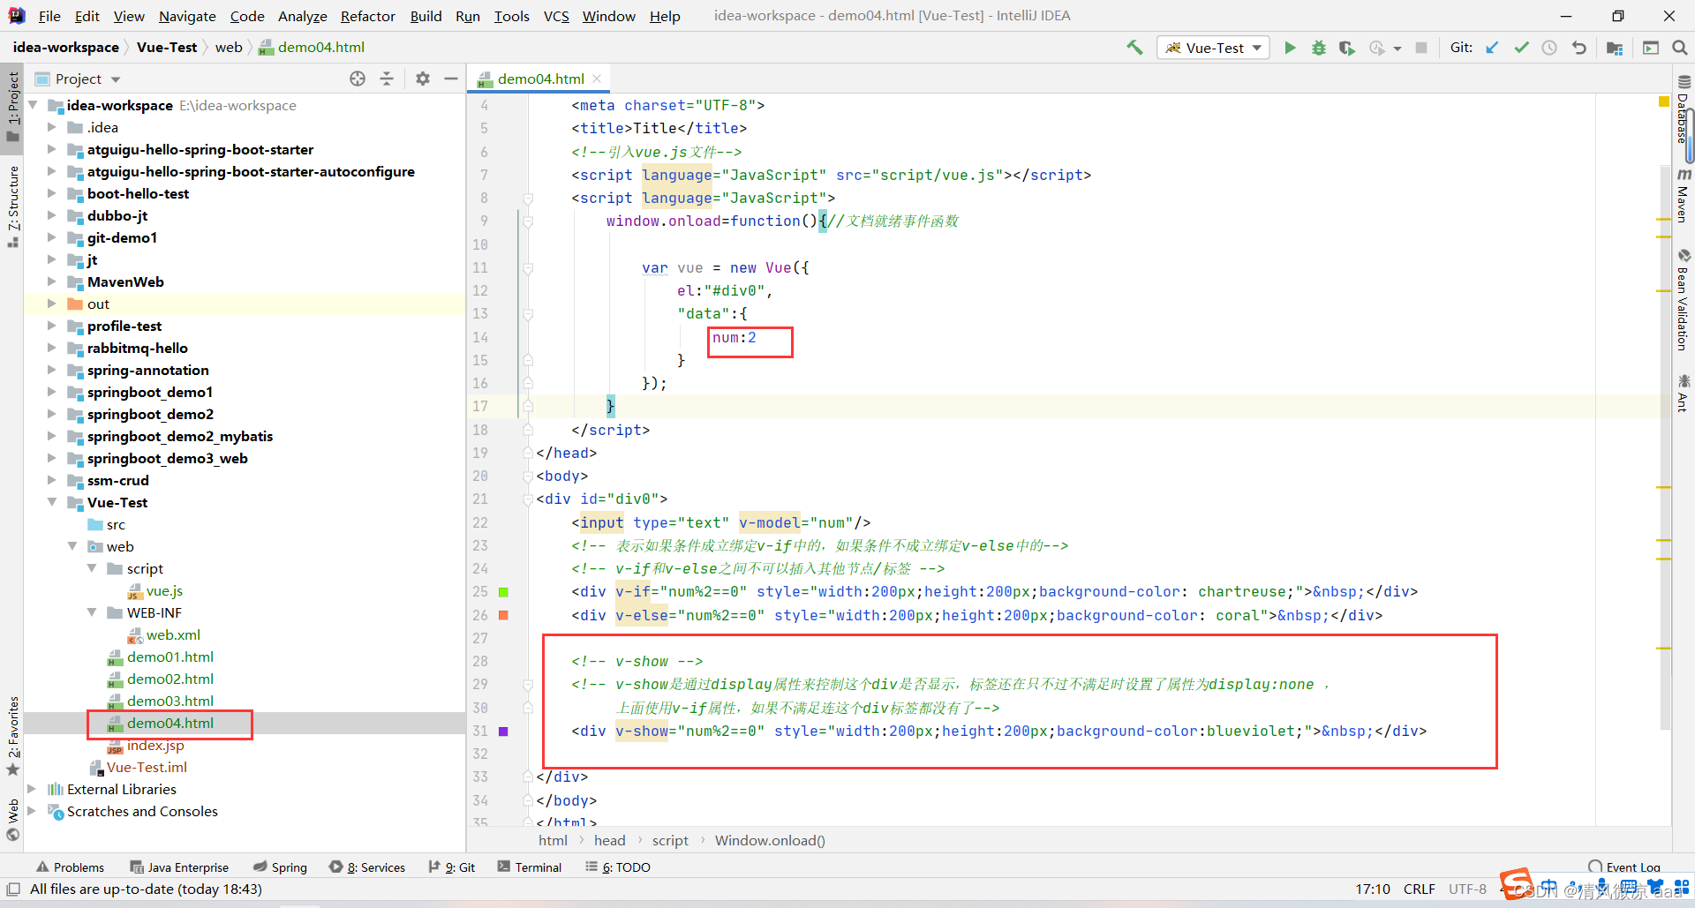Click the Git rollback arrow icon
This screenshot has height=908, width=1695.
(x=1579, y=48)
